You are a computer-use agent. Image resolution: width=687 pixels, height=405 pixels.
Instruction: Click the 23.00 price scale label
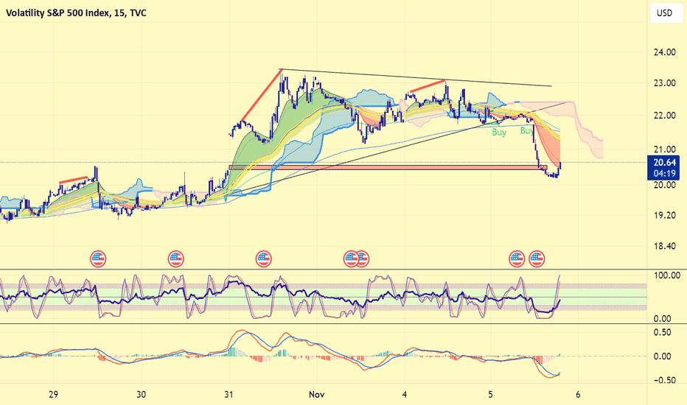[664, 83]
